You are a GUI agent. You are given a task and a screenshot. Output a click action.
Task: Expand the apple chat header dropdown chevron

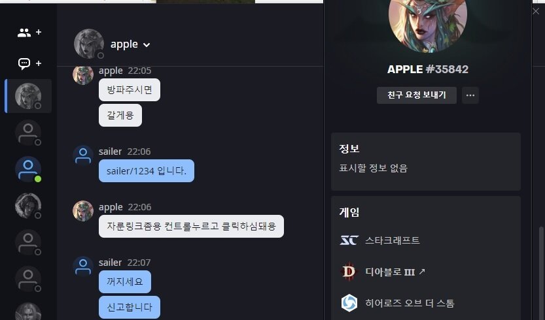(147, 45)
